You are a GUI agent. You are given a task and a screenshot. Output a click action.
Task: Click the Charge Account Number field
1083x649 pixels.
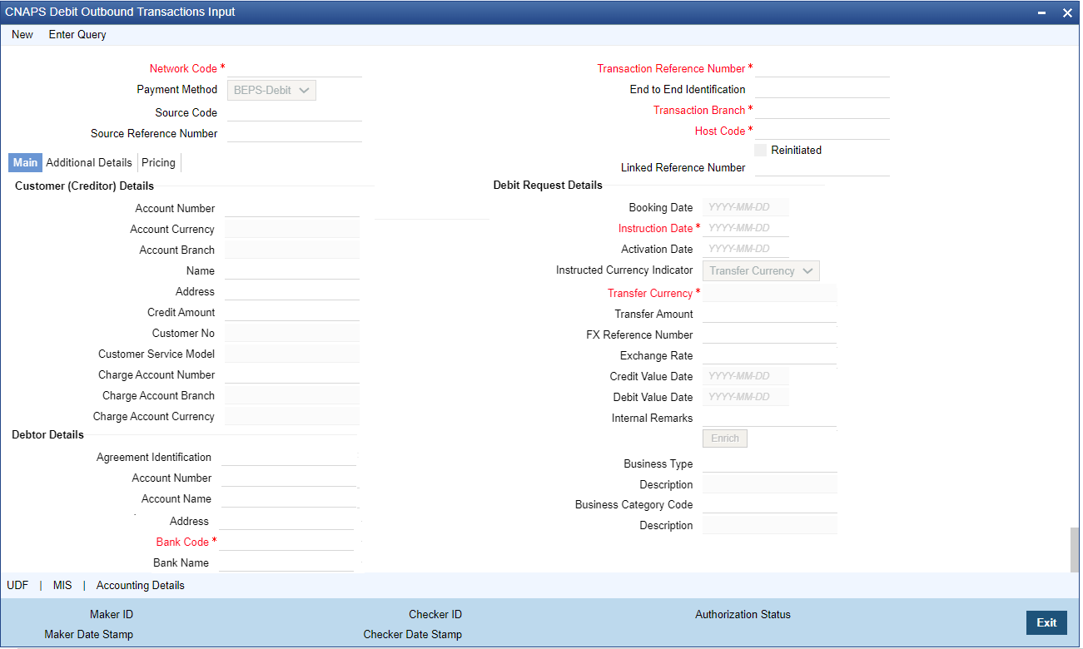(x=292, y=374)
